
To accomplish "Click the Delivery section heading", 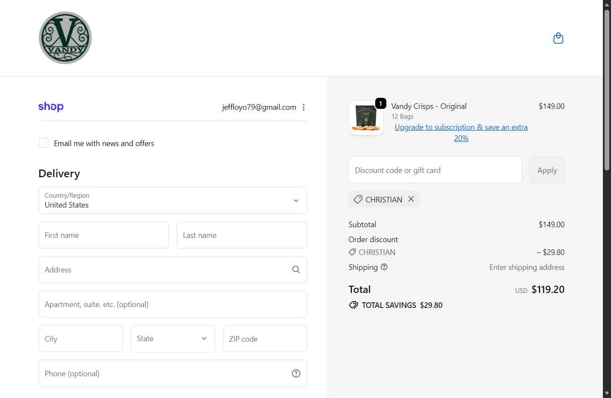I will pyautogui.click(x=59, y=173).
